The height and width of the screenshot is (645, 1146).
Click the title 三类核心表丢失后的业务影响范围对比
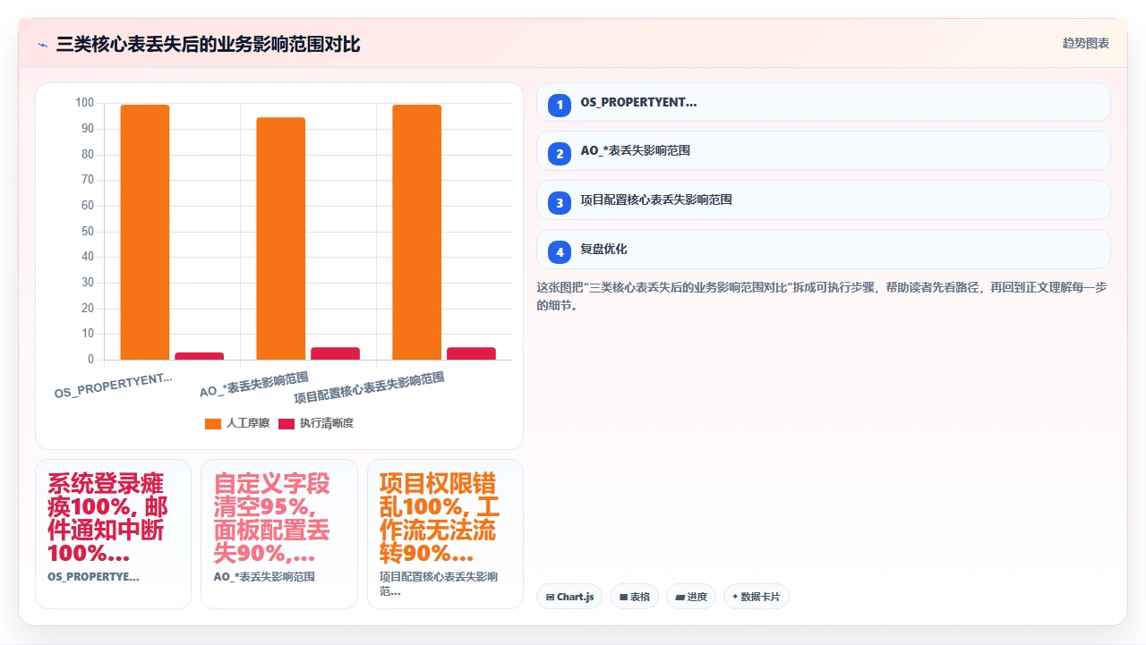(x=208, y=44)
